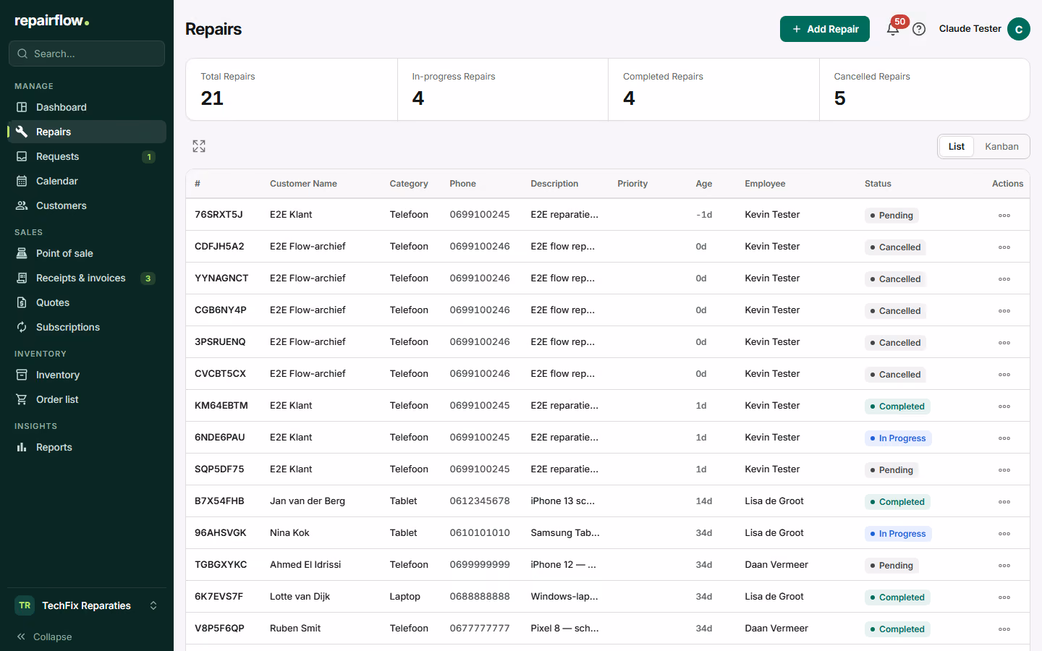
Task: Click the Subscriptions refresh icon
Action: [22, 327]
